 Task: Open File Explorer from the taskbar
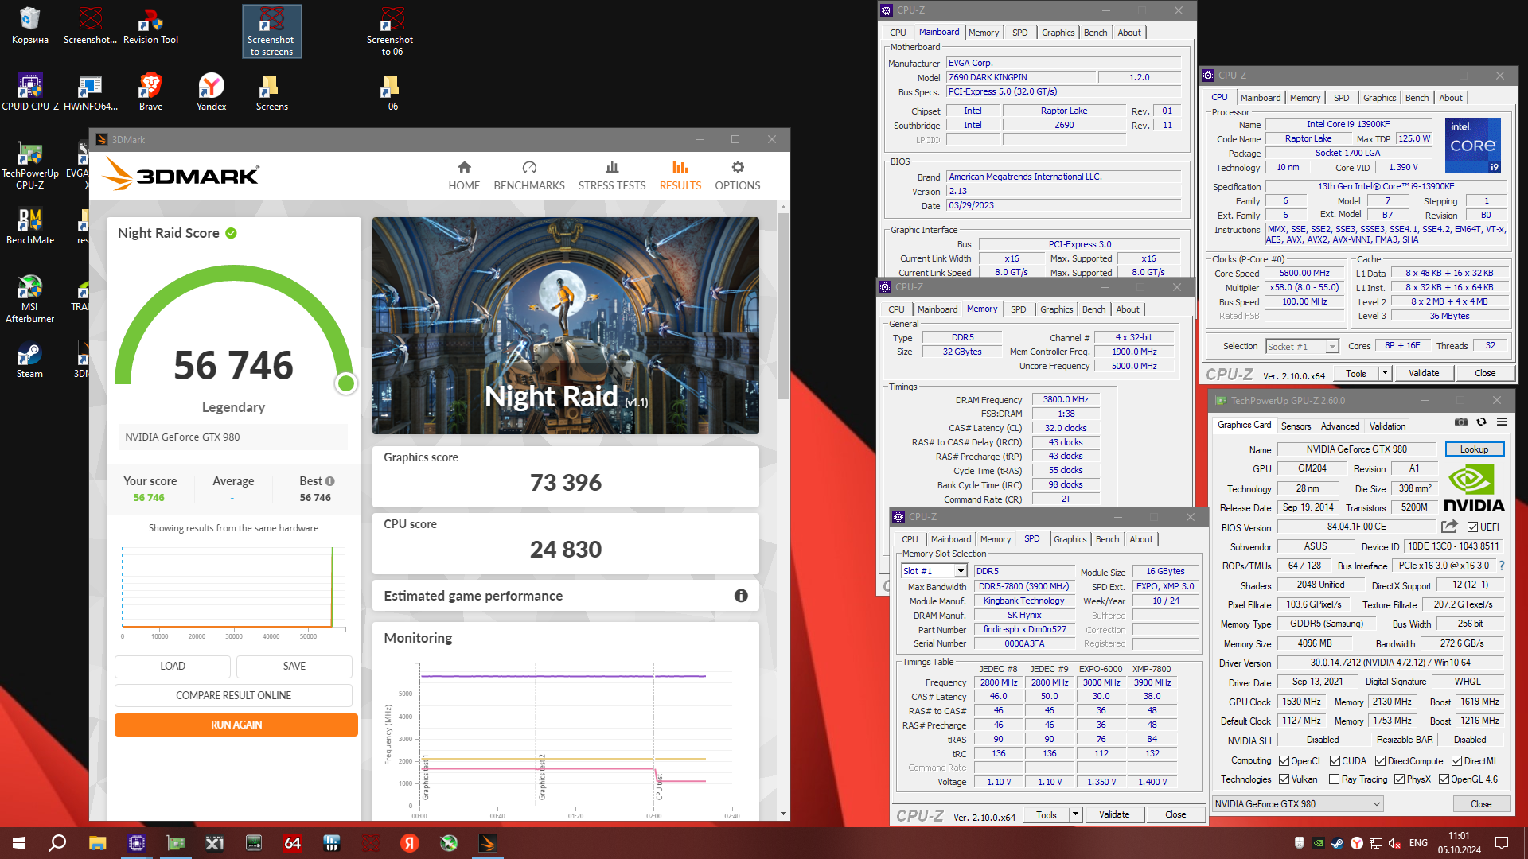(x=97, y=842)
